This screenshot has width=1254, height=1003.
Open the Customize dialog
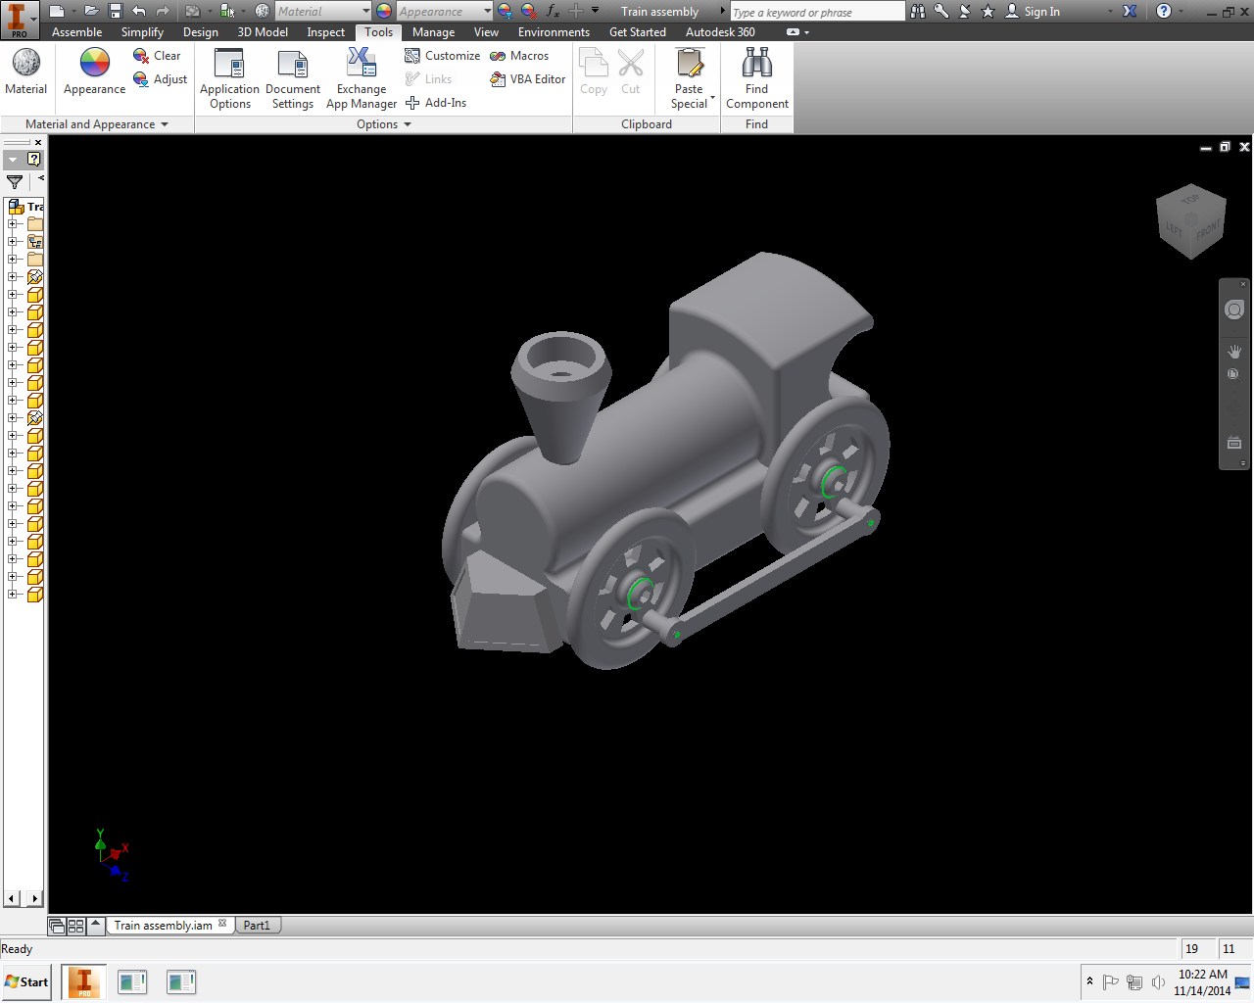pos(442,56)
